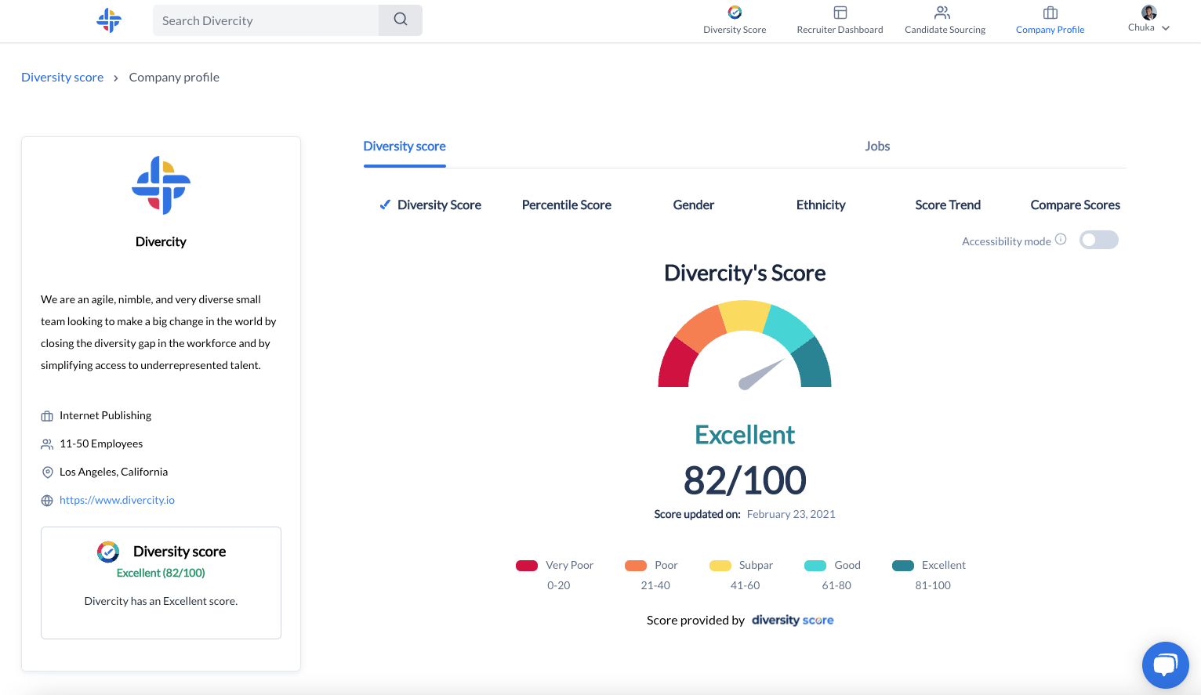Click the search magnifier button
The width and height of the screenshot is (1201, 695).
(x=401, y=20)
